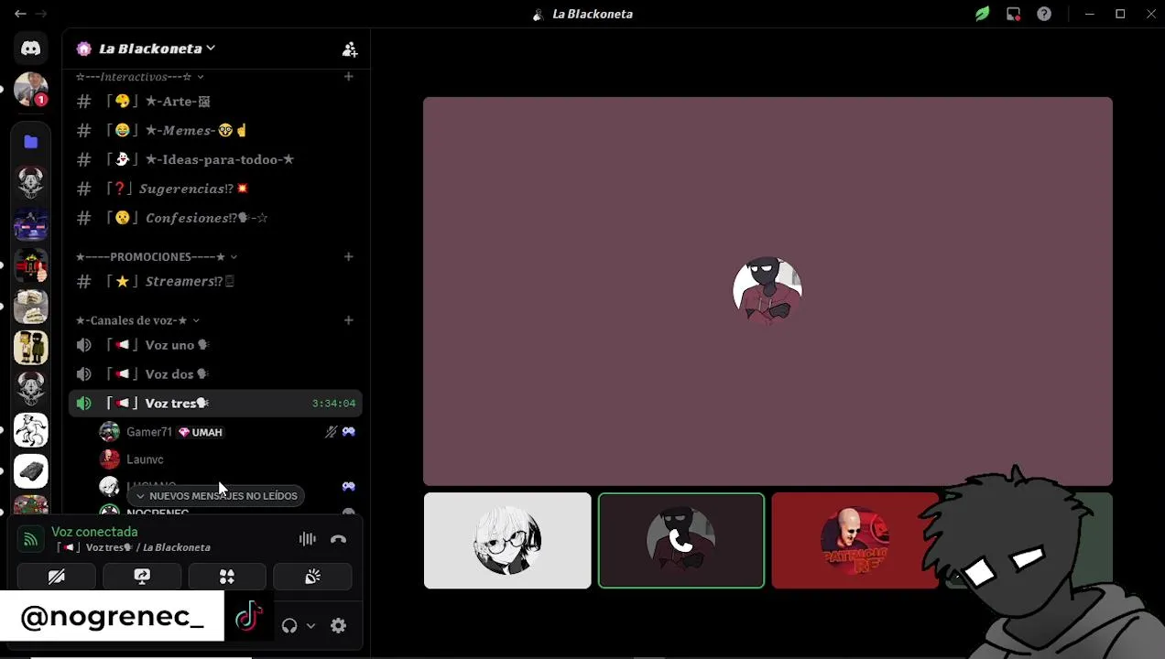
Task: Start an activity with the shapes icon
Action: [x=227, y=577]
